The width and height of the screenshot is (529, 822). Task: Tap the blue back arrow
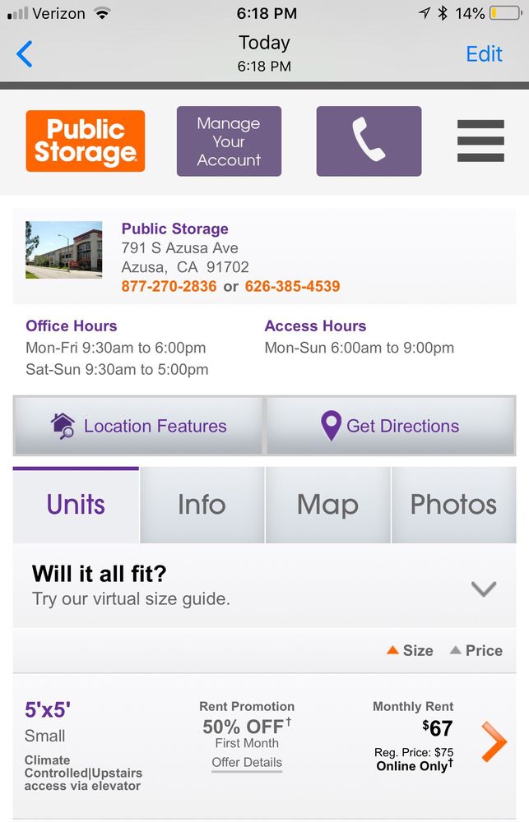(25, 54)
